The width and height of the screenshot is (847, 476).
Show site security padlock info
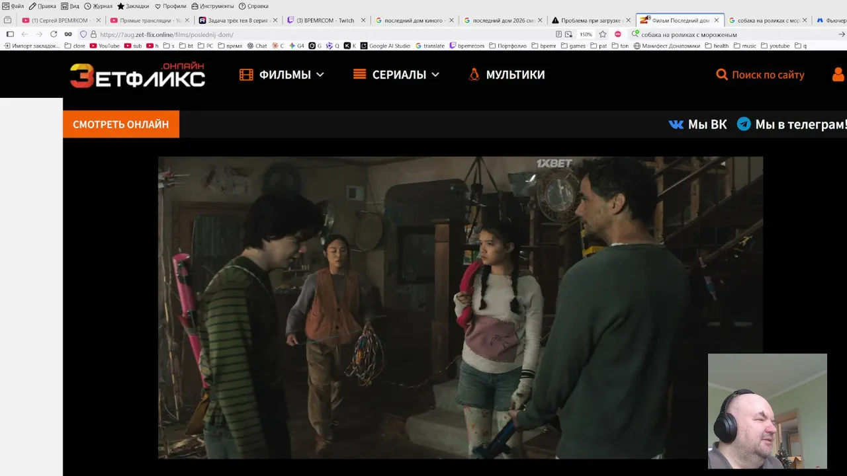point(93,34)
